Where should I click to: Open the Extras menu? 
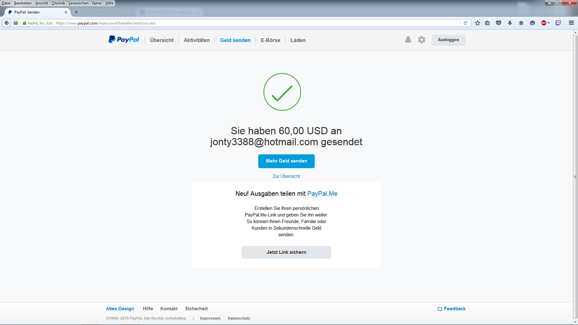pyautogui.click(x=97, y=3)
